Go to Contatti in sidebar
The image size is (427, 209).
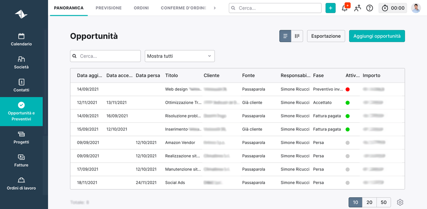tap(21, 85)
